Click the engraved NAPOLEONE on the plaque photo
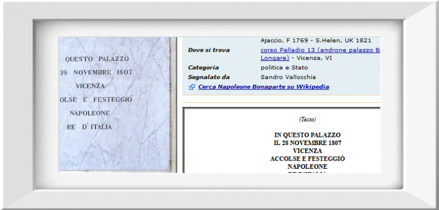This screenshot has height=210, width=439. [x=90, y=113]
